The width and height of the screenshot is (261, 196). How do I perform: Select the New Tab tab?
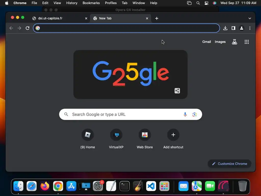coord(121,18)
